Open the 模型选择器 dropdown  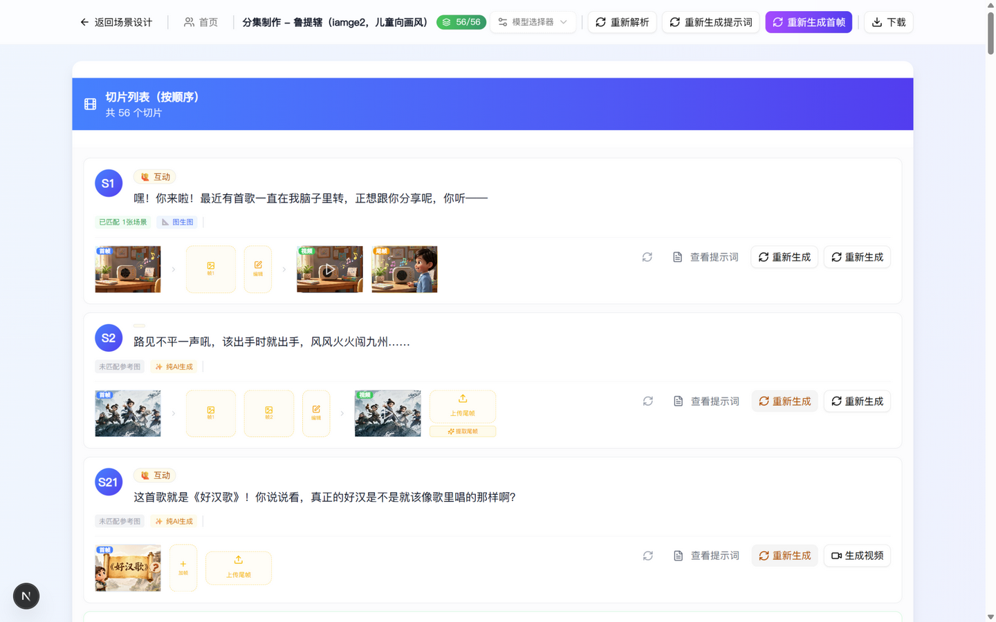pos(533,22)
